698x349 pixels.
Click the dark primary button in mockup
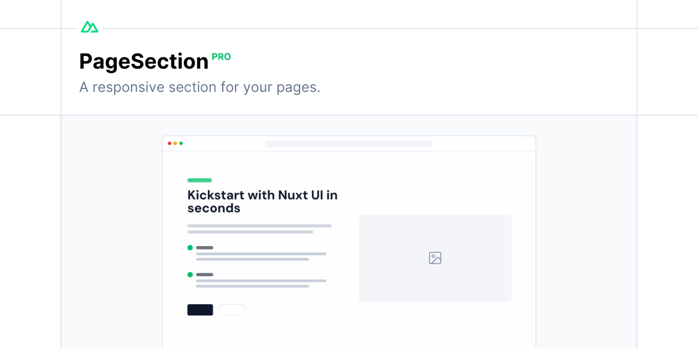coord(200,310)
